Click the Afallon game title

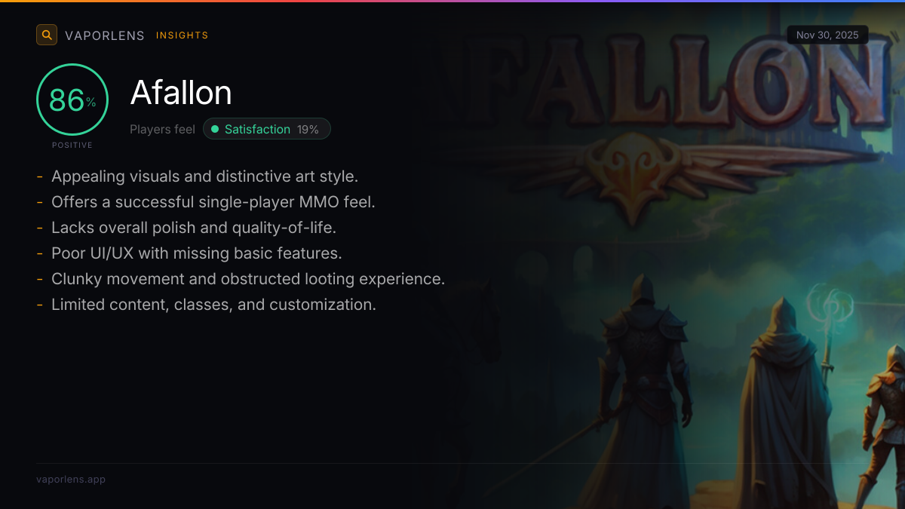[181, 93]
